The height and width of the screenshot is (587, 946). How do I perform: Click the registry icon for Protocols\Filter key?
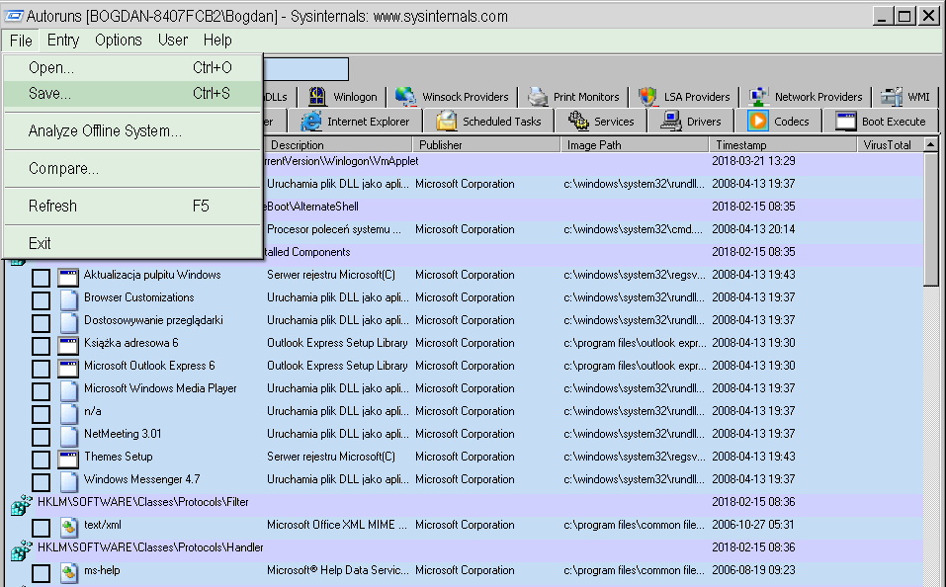[21, 504]
